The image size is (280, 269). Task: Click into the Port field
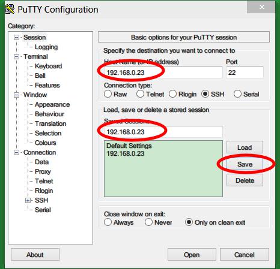pos(245,72)
